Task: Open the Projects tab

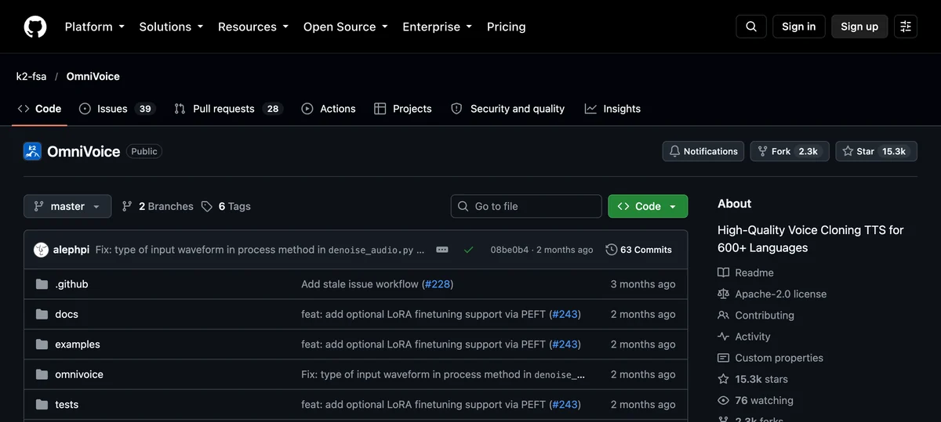Action: pos(403,109)
